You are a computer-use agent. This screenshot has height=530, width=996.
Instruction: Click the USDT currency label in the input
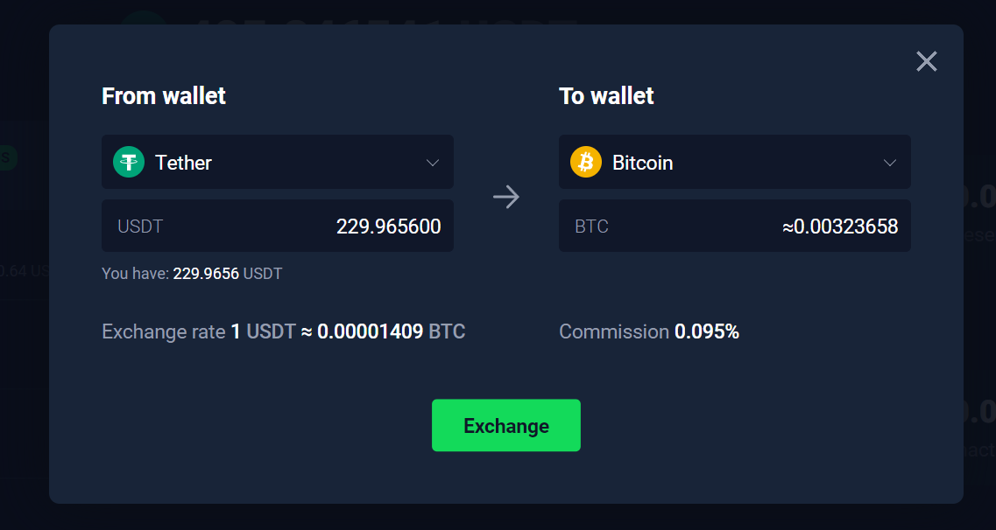[x=140, y=227]
